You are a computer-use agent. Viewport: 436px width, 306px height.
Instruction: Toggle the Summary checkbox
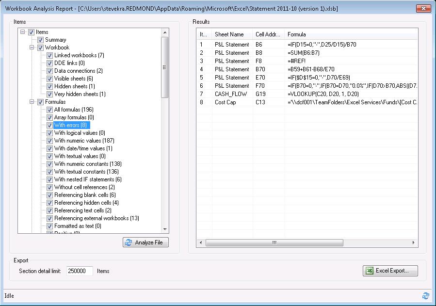pos(40,40)
